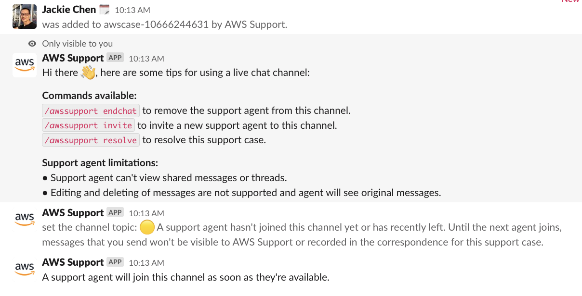Click the APP badge on channel topic message
The height and width of the screenshot is (296, 582).
click(x=115, y=212)
